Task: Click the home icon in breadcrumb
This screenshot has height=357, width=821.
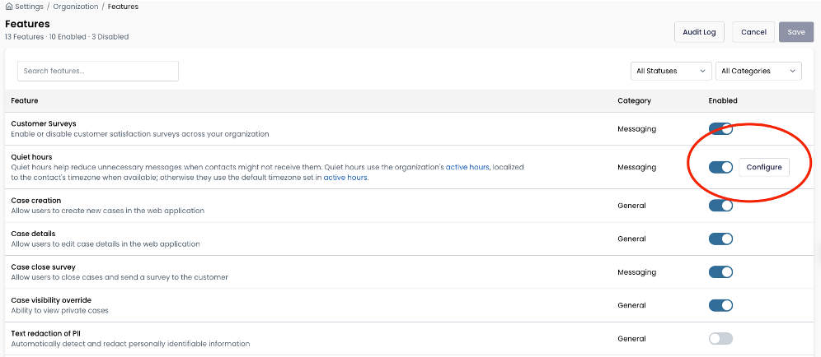Action: [x=8, y=7]
